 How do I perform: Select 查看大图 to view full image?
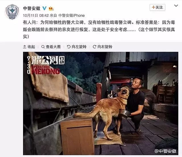coord(51,47)
